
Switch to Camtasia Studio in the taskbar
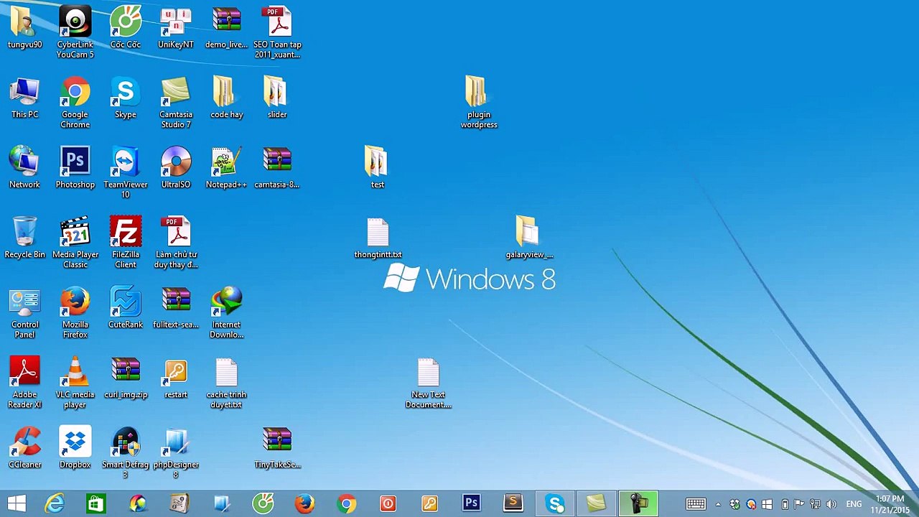point(596,503)
